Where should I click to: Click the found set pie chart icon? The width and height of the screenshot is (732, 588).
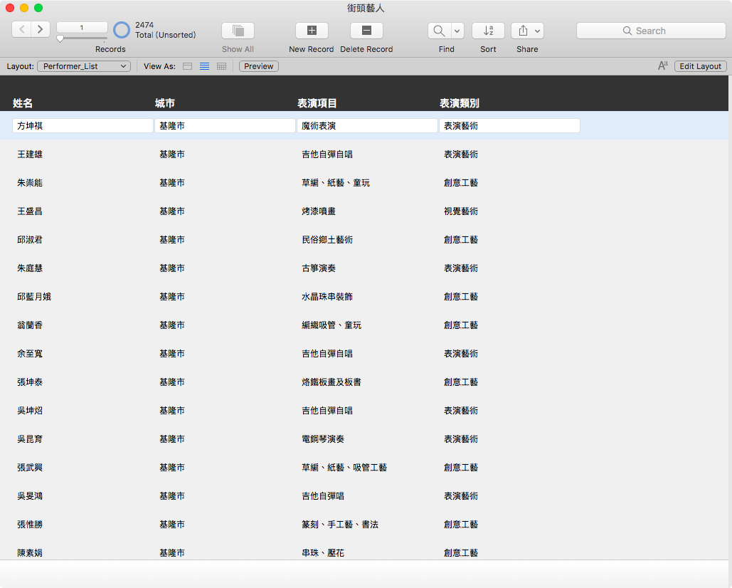coord(122,30)
